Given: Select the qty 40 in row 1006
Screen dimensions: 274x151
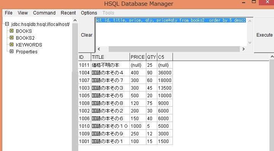Looking at the screenshot, I should (x=152, y=118).
